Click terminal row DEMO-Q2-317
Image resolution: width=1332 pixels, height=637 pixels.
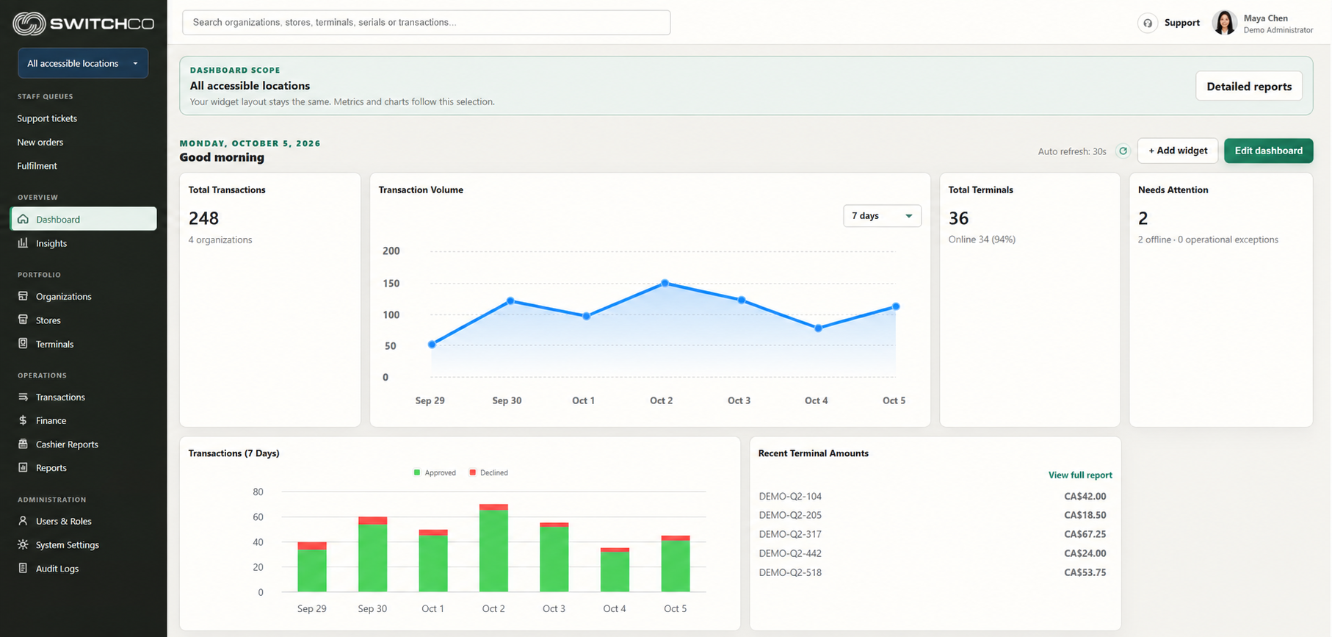933,534
